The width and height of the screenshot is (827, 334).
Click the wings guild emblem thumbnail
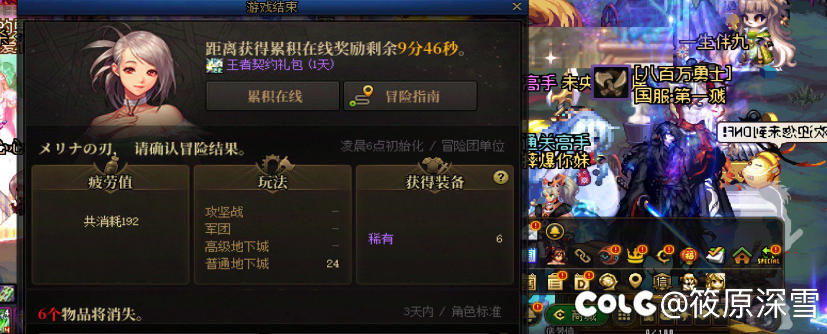[611, 83]
